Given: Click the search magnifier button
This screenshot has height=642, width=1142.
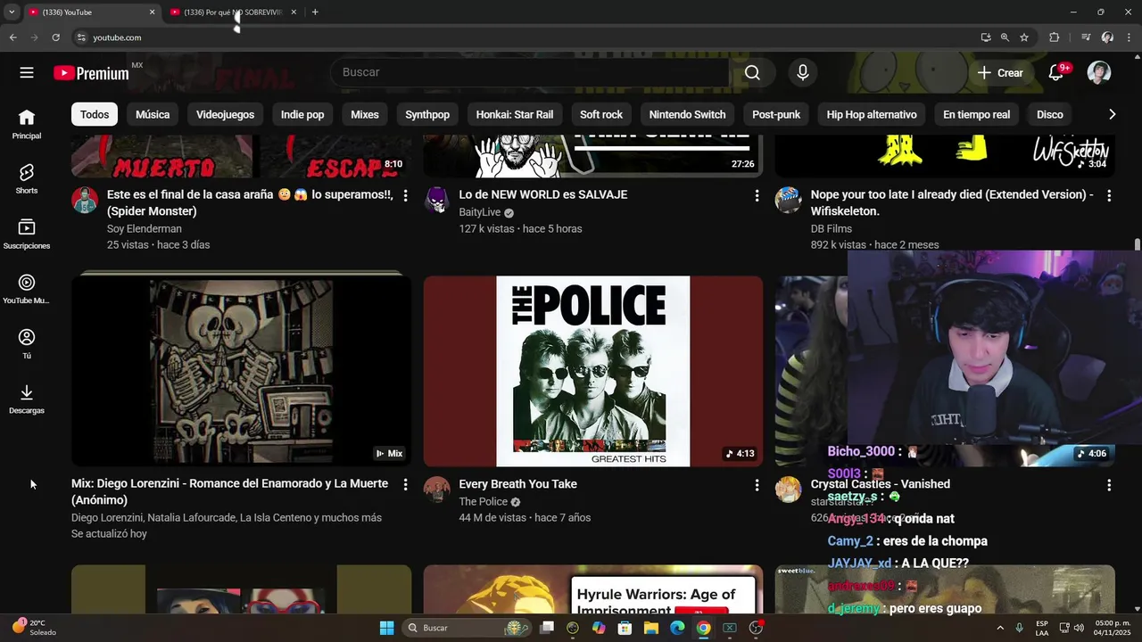Looking at the screenshot, I should coord(752,73).
